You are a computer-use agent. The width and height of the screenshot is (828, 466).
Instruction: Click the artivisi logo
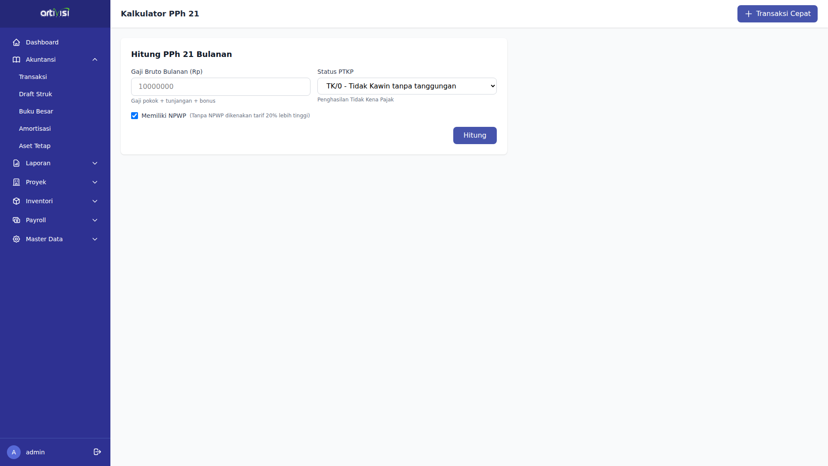[55, 13]
